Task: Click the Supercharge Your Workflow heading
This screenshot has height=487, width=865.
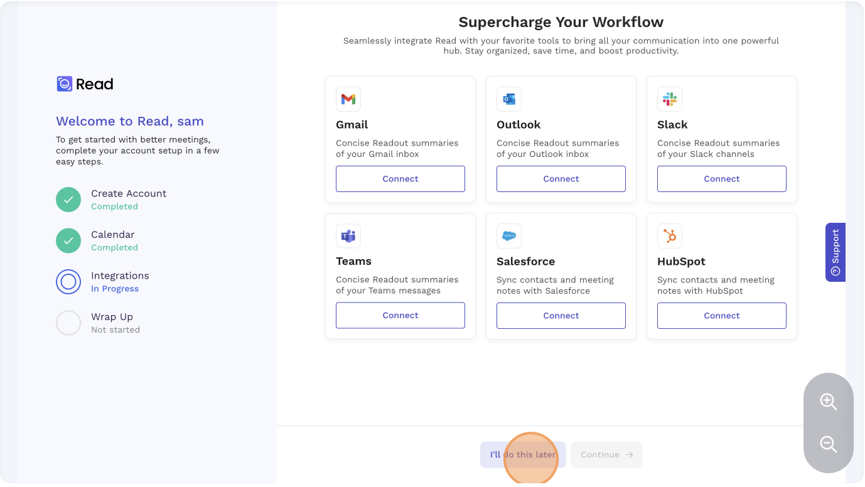Action: coord(561,22)
